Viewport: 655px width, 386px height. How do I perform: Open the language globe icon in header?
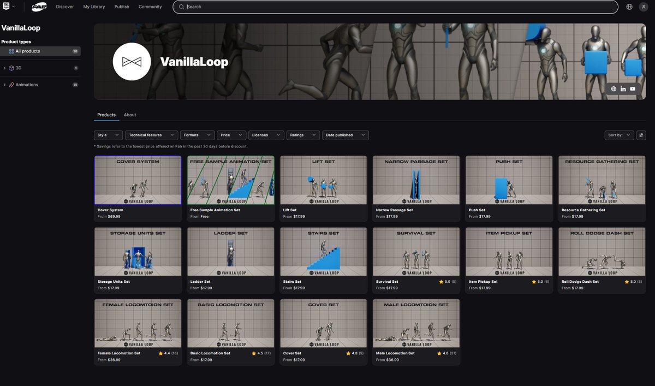[x=629, y=7]
